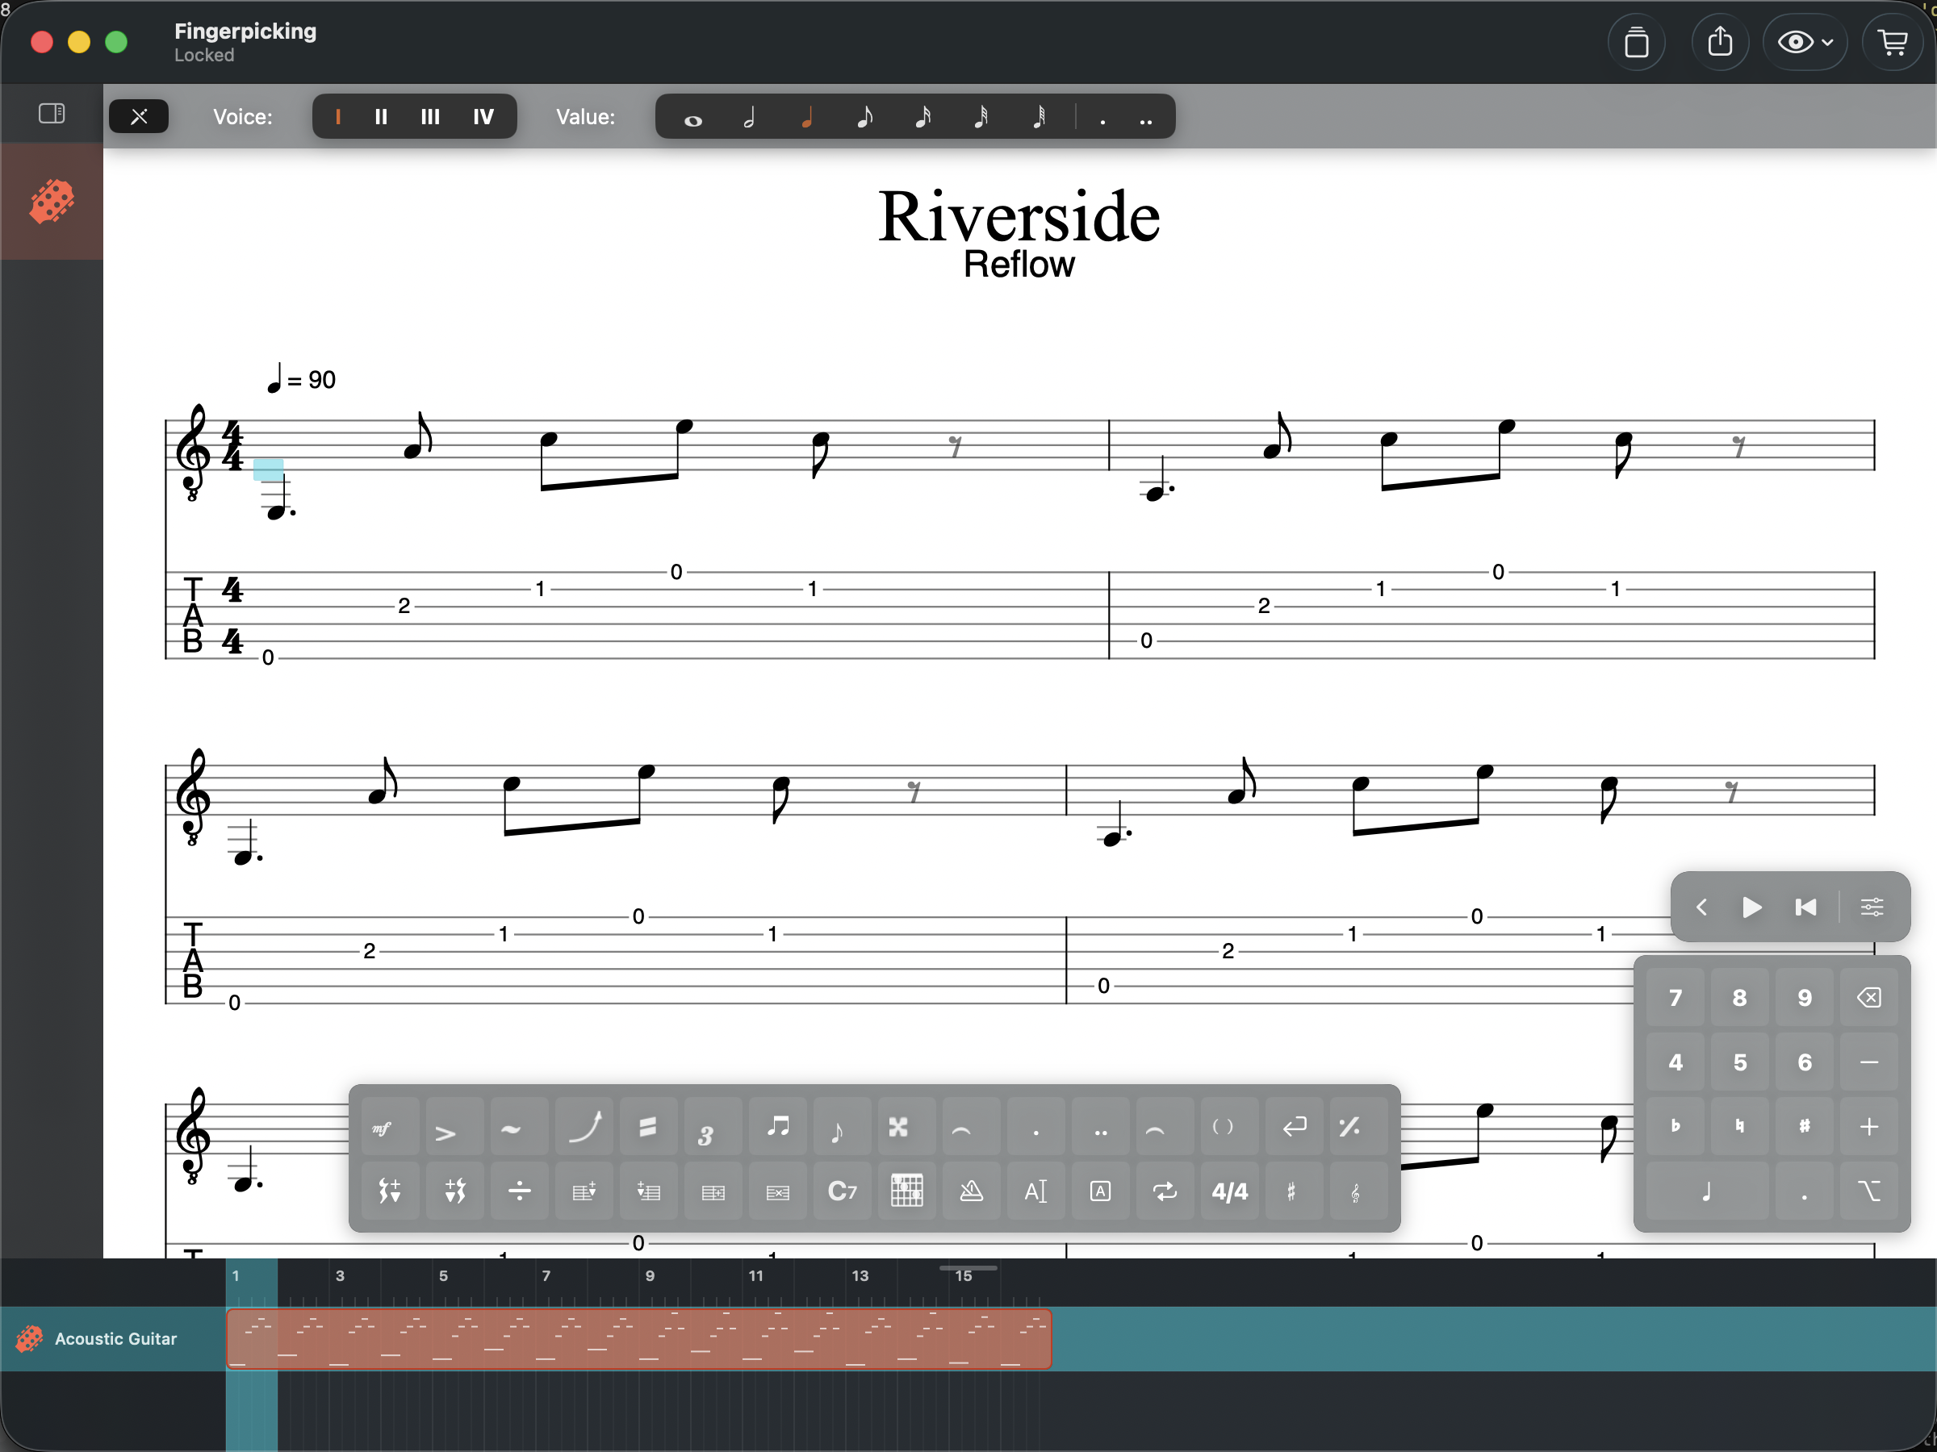The height and width of the screenshot is (1452, 1937).
Task: Toggle the sidebar panel icon
Action: click(x=52, y=114)
